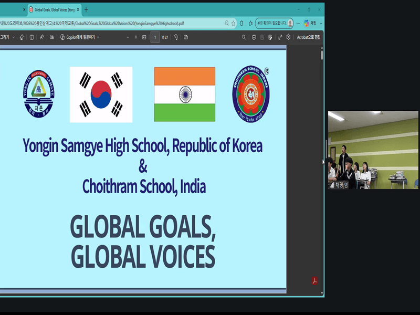Click the 'GLOBAL GOALS,' heading text
The image size is (420, 315).
point(143,226)
